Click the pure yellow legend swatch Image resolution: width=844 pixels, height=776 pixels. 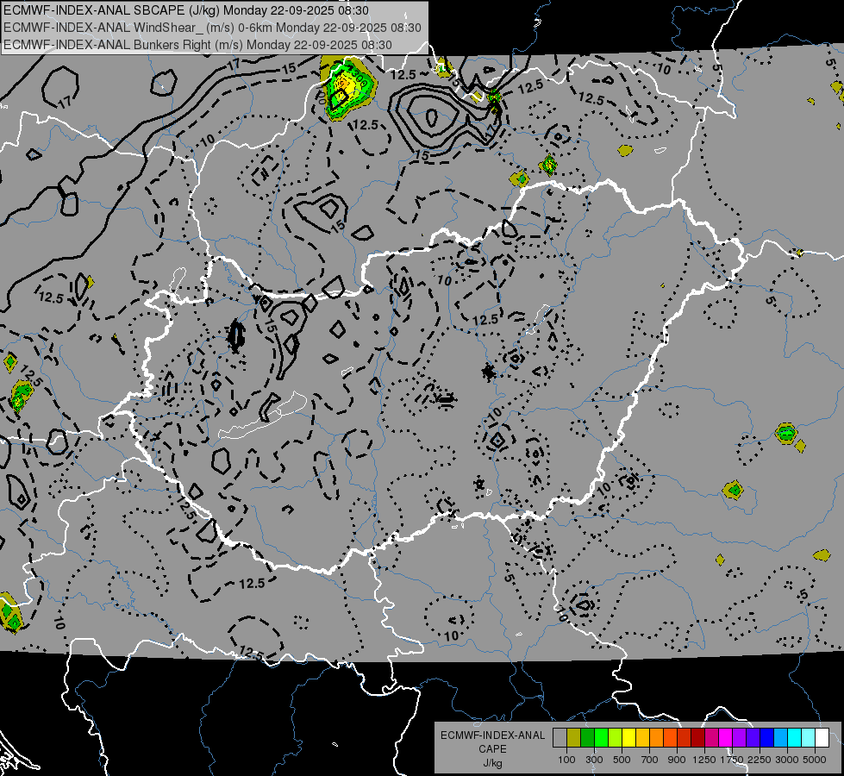pyautogui.click(x=628, y=738)
